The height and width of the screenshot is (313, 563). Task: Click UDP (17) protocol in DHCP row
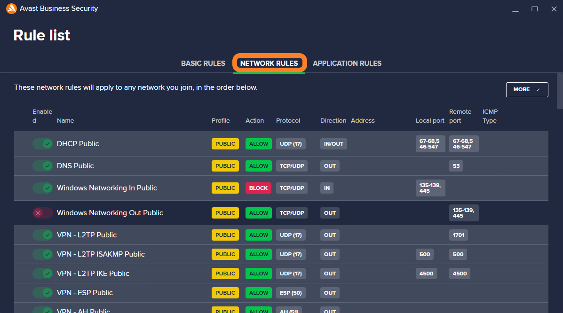(x=291, y=144)
